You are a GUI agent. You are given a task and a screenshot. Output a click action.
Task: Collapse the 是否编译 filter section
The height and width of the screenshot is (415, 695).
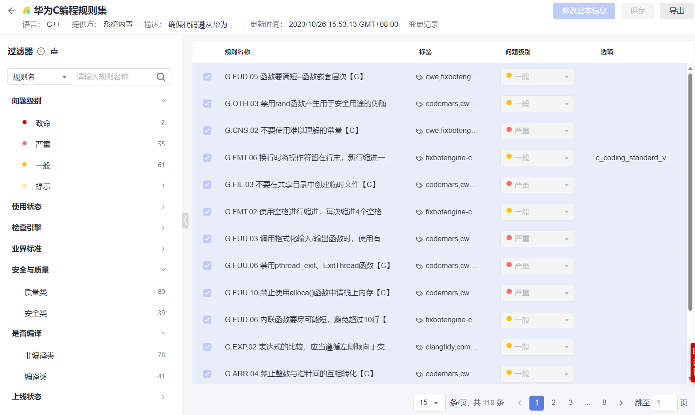(x=163, y=333)
